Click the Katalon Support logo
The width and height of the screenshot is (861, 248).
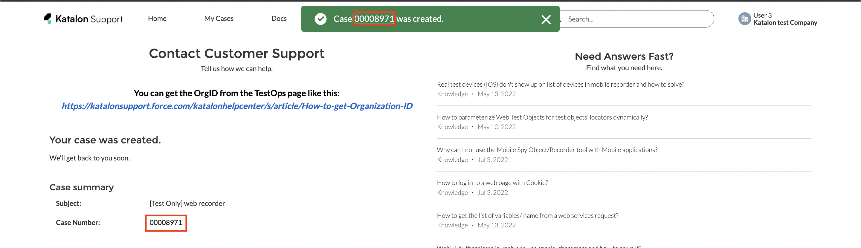pyautogui.click(x=83, y=19)
